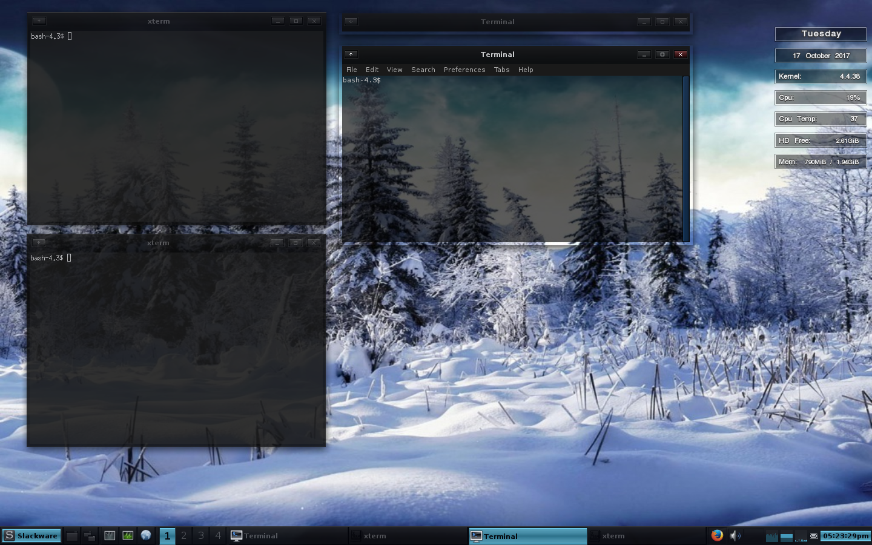
Task: Expand the Search menu in Terminal
Action: pyautogui.click(x=423, y=70)
